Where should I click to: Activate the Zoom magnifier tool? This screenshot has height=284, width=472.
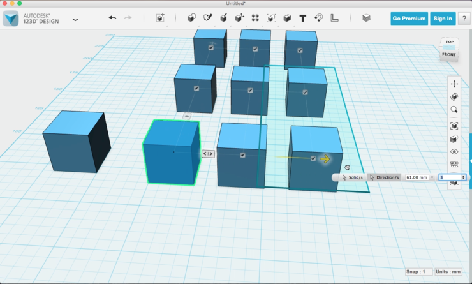(x=454, y=110)
